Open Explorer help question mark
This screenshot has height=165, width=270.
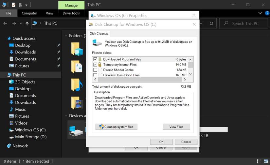pos(267,13)
